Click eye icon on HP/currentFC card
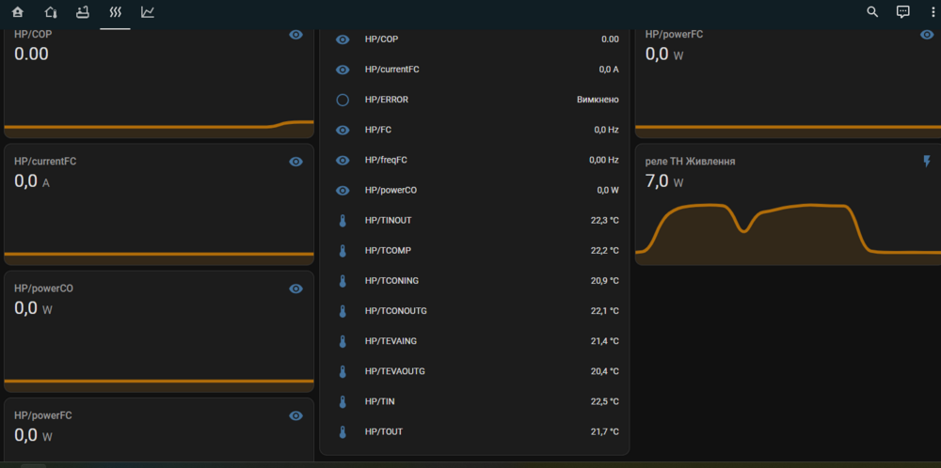Viewport: 941px width, 468px height. coord(295,162)
